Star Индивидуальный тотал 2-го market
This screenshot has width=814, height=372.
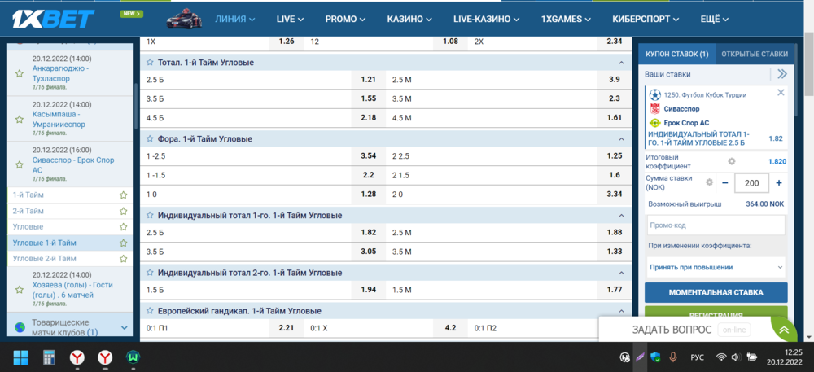(x=150, y=273)
